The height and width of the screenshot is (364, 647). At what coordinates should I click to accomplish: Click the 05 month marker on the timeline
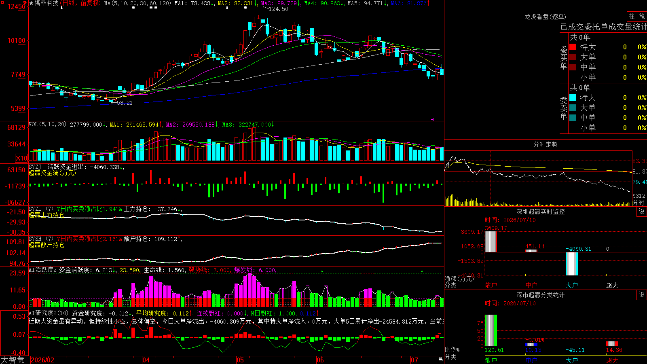click(240, 360)
